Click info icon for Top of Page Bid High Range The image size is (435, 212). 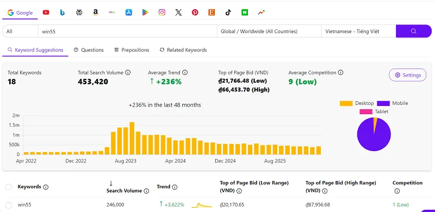click(x=325, y=191)
